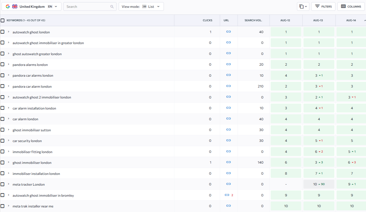
Task: Sort by the AUG-12 column header
Action: [x=286, y=20]
